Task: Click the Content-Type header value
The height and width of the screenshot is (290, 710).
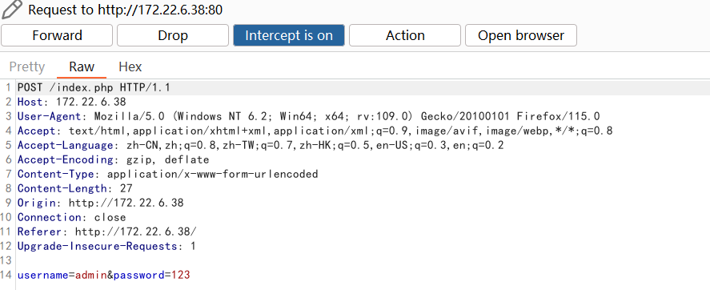Action: pos(212,174)
